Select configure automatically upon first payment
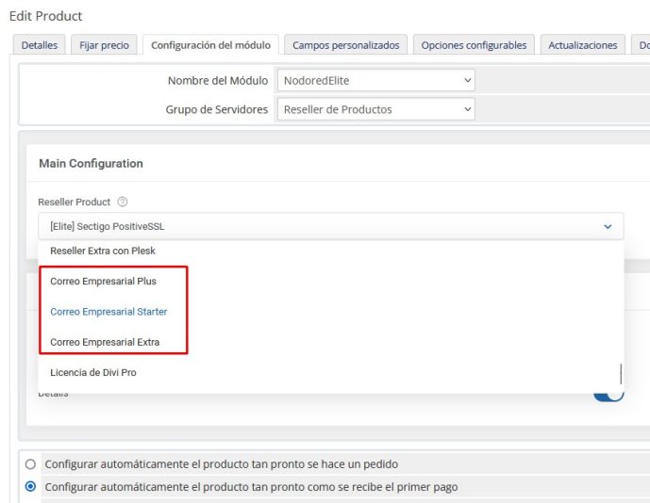650x503 pixels. pyautogui.click(x=30, y=487)
